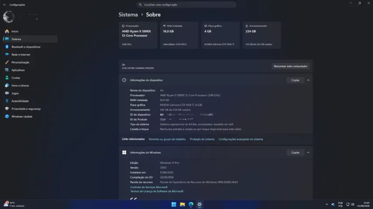This screenshot has width=373, height=209.
Task: Click the text Windows 11 Pro
Action: click(169, 163)
